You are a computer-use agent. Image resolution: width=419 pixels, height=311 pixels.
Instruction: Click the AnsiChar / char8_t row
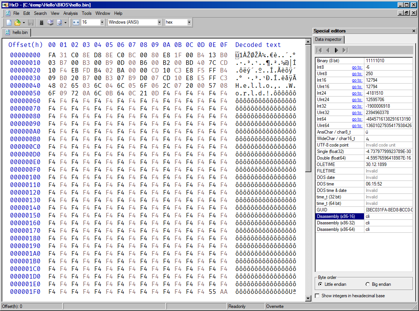[x=364, y=132]
